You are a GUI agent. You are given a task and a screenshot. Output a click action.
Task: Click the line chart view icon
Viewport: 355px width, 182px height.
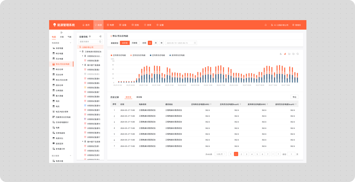(x=281, y=54)
